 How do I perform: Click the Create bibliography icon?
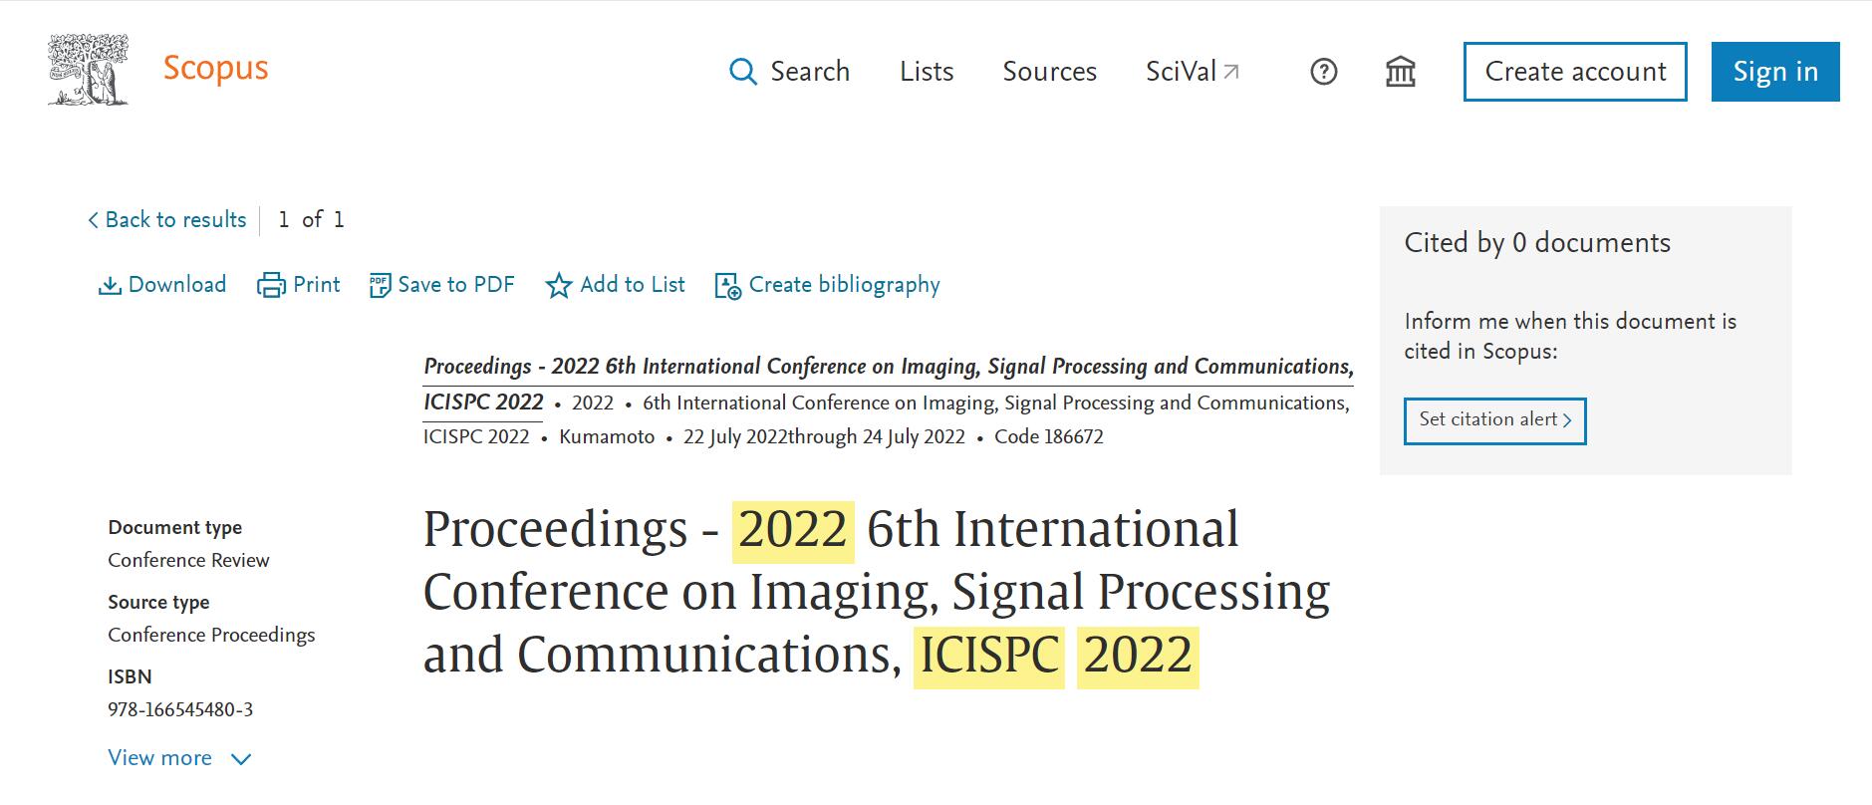(x=728, y=286)
